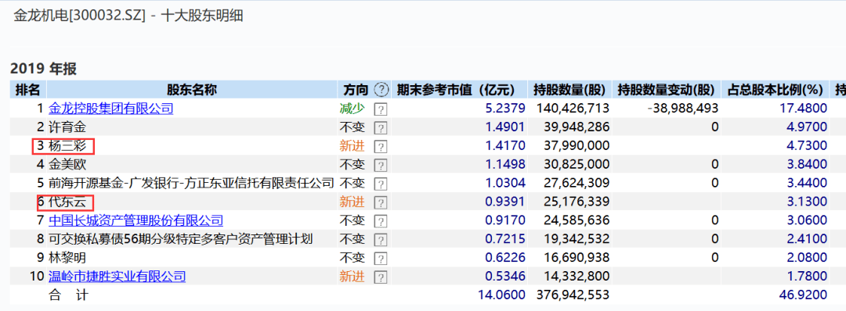Click share count 37,990,000

coord(577,146)
